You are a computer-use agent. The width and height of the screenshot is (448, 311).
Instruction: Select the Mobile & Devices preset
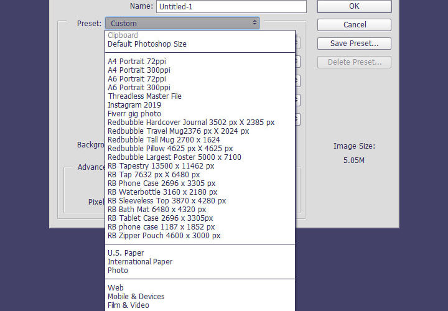pyautogui.click(x=200, y=297)
